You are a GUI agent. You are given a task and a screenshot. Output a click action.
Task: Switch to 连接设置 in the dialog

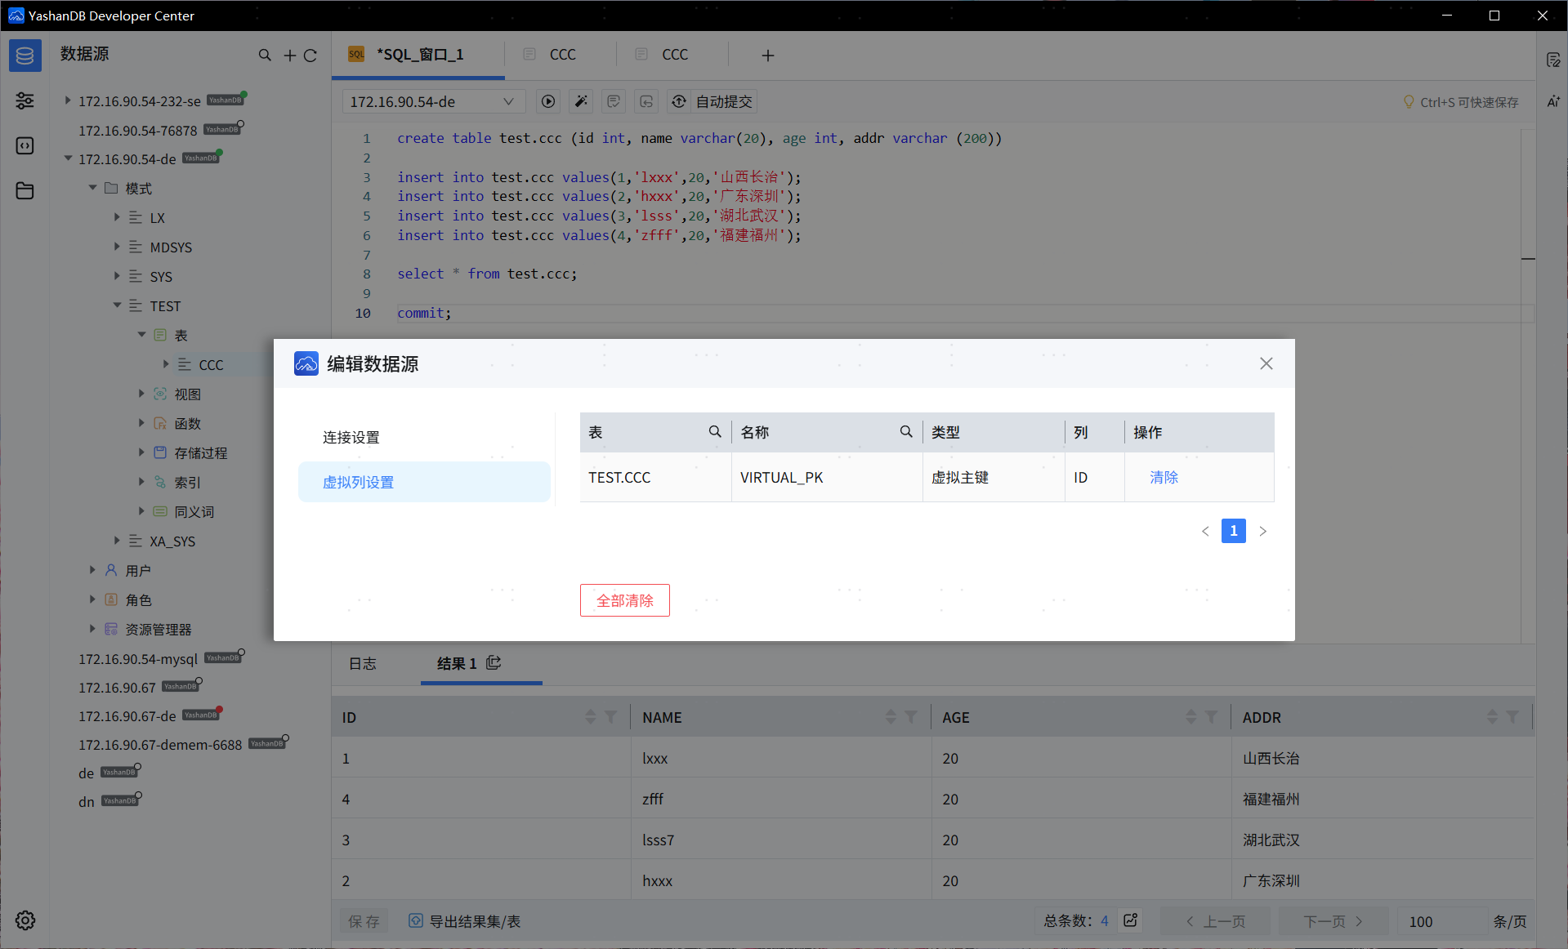click(351, 437)
